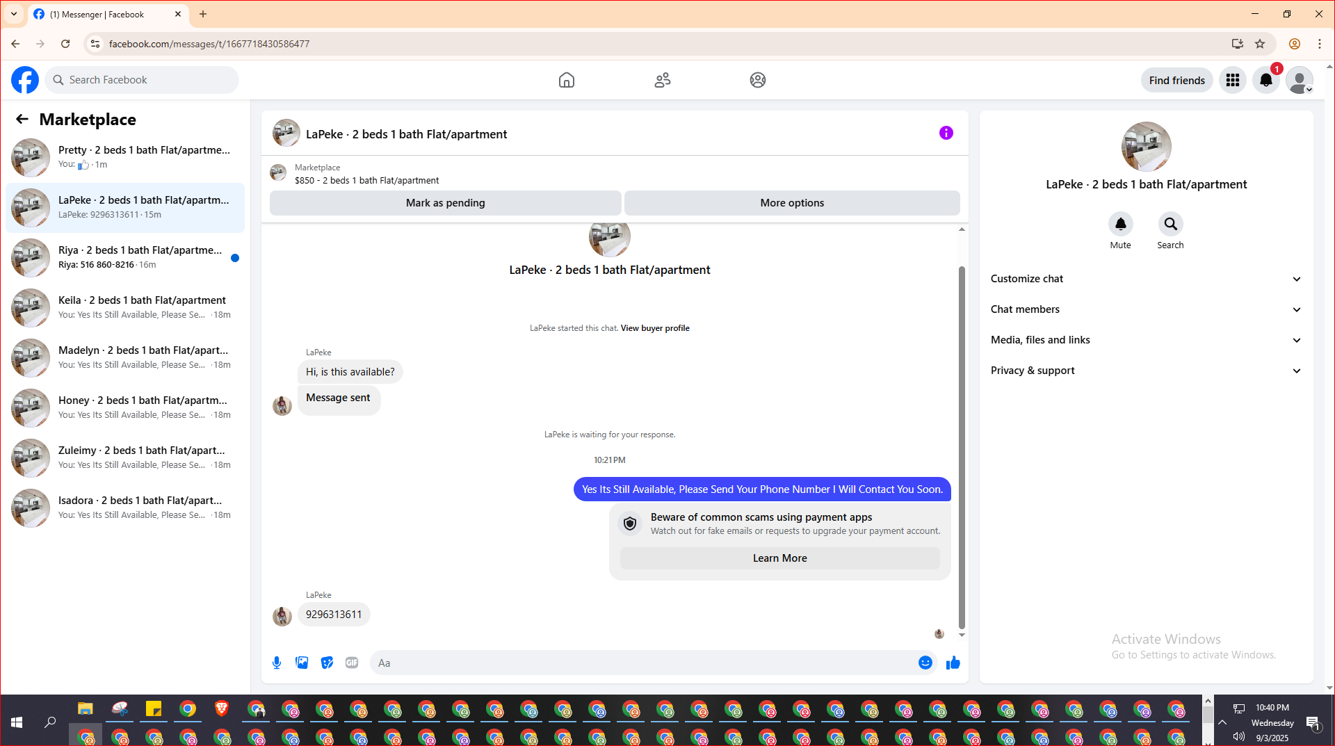Open the unread chat from Riya
The width and height of the screenshot is (1335, 746).
click(x=125, y=258)
